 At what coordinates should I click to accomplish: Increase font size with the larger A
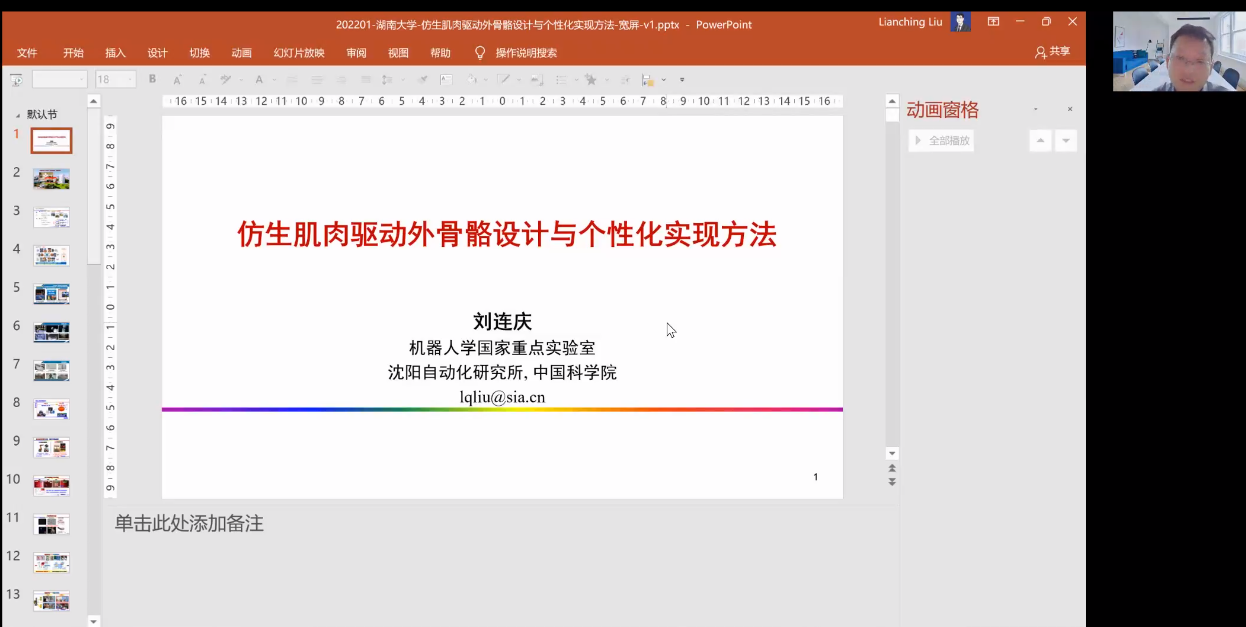177,79
